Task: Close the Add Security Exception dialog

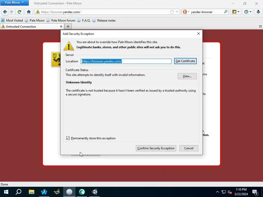Action: (199, 34)
